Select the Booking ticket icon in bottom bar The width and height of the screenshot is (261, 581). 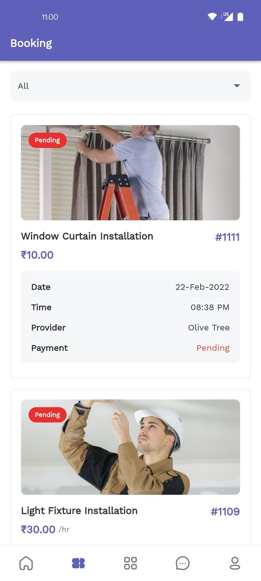pos(78,563)
